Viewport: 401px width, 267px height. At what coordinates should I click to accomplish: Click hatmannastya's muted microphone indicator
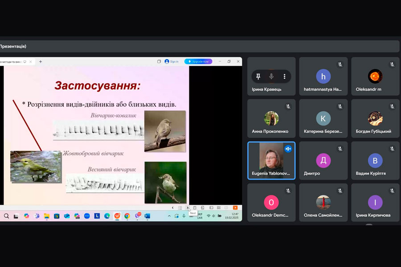tap(340, 65)
